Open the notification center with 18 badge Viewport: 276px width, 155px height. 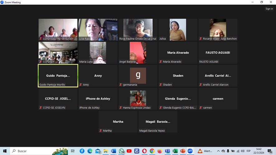270,151
